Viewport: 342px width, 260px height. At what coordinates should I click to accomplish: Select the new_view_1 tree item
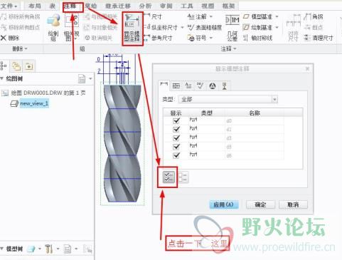click(34, 103)
